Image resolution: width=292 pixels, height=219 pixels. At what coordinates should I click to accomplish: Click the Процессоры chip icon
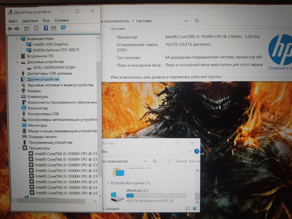[25, 148]
